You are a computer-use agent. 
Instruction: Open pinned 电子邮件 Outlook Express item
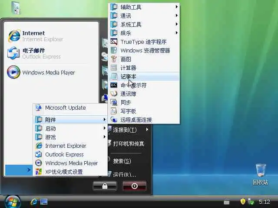51,53
